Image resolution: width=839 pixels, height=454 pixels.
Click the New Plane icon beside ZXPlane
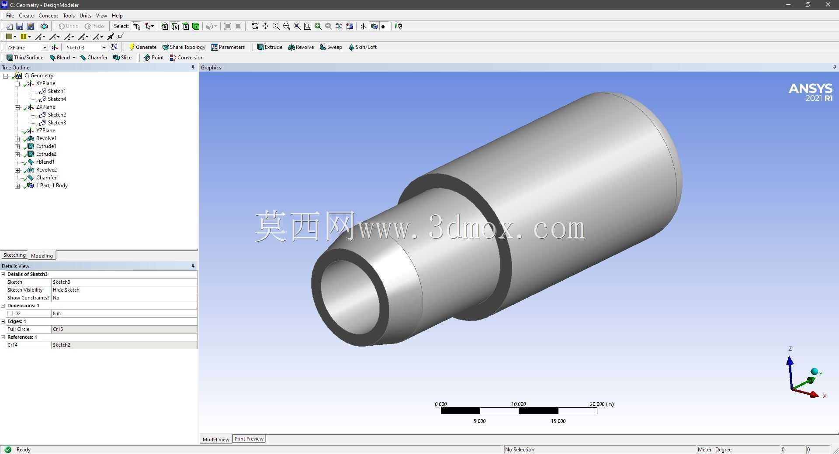click(x=55, y=47)
